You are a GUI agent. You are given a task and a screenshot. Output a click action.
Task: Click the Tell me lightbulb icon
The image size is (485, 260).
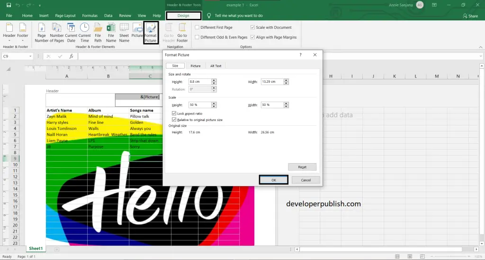[x=209, y=16]
